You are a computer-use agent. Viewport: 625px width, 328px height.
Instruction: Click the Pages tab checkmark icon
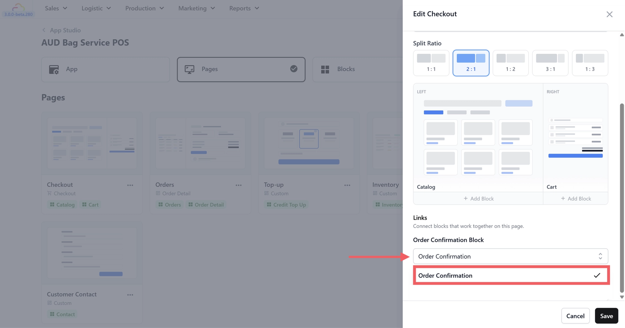coord(294,69)
